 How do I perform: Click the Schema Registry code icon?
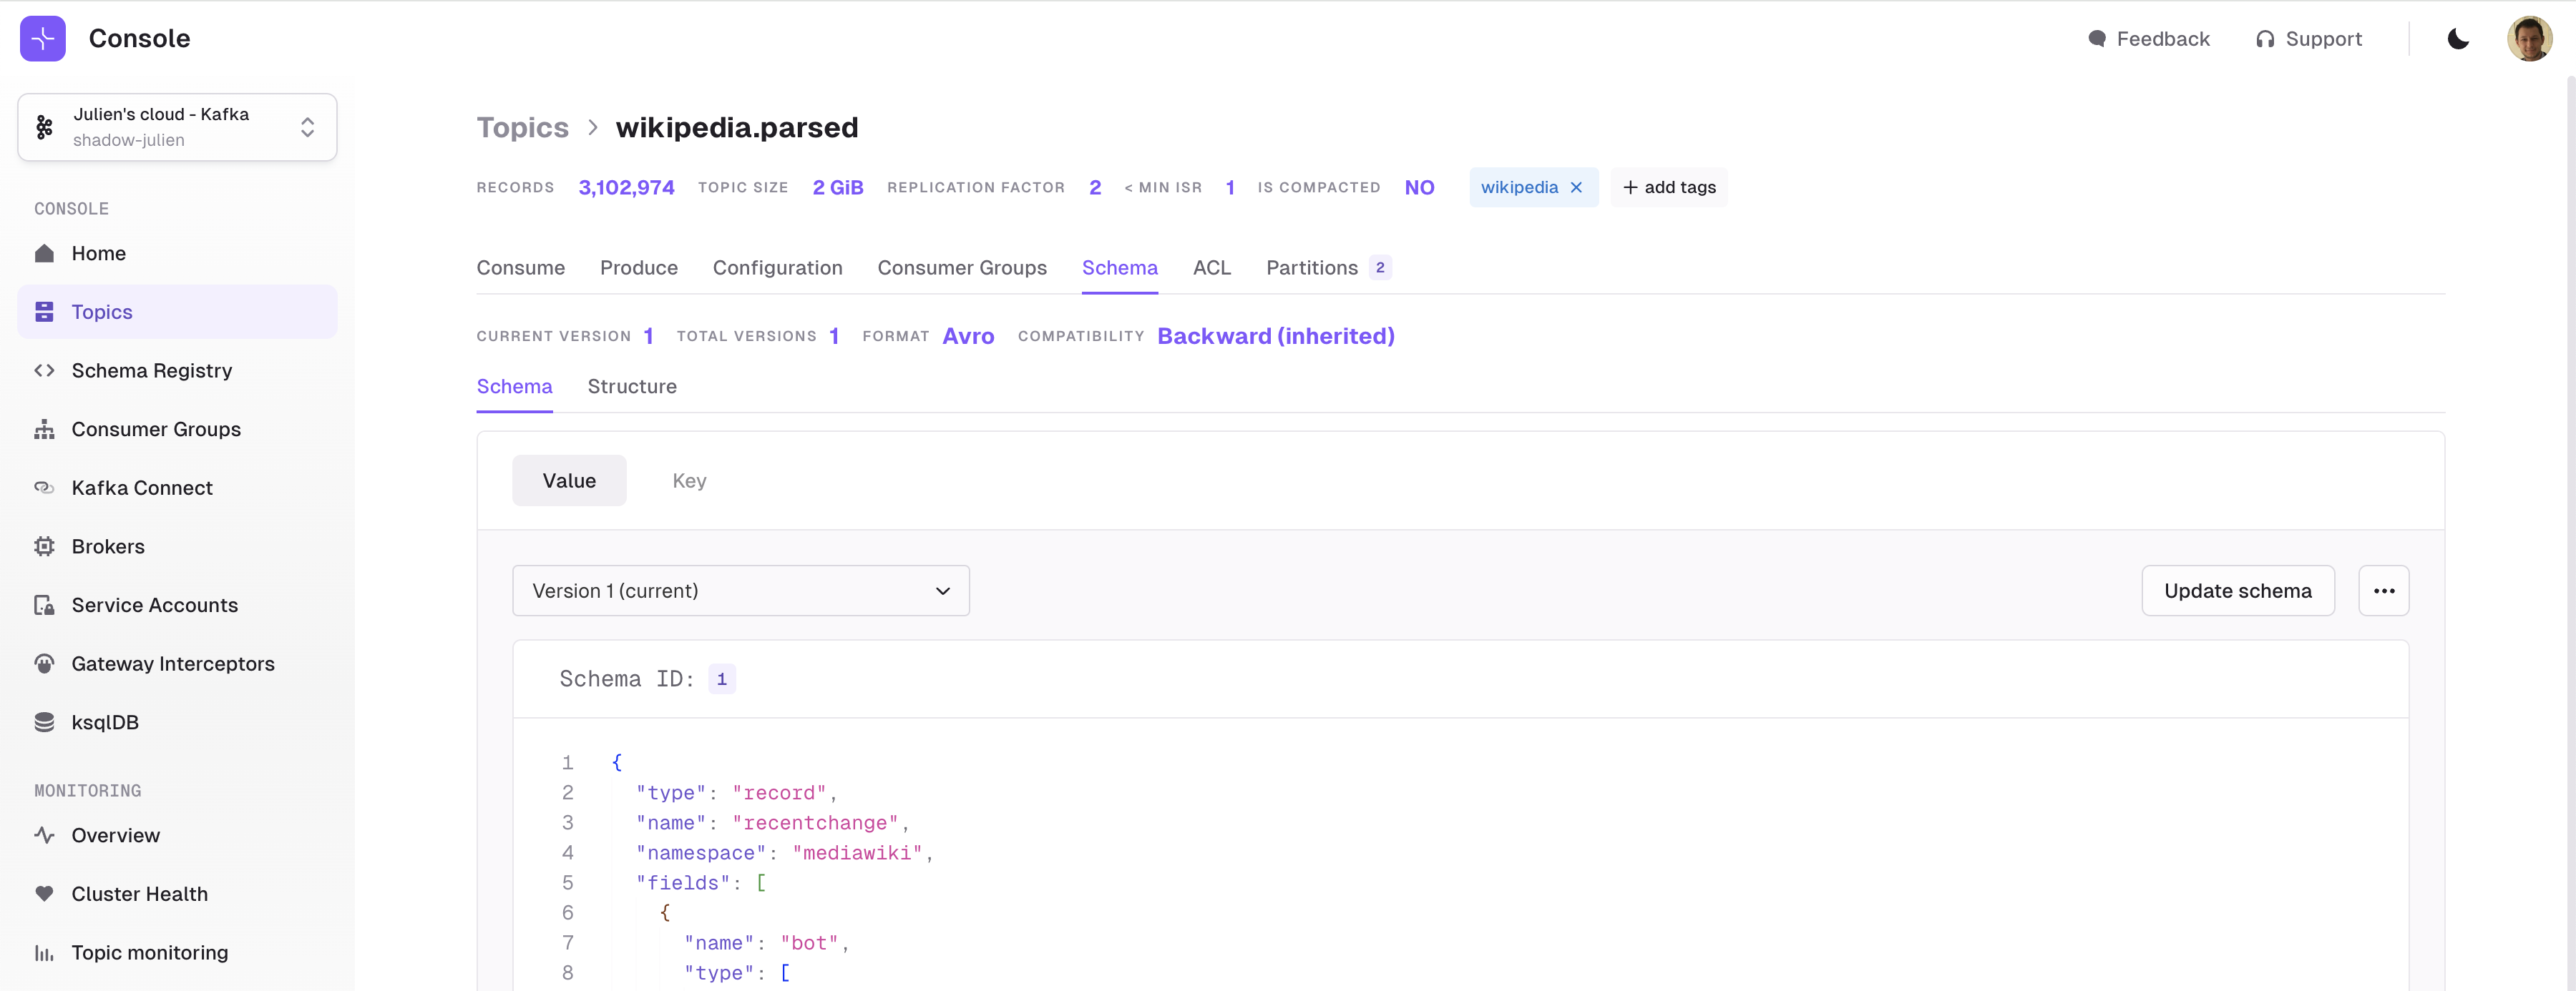(x=44, y=370)
